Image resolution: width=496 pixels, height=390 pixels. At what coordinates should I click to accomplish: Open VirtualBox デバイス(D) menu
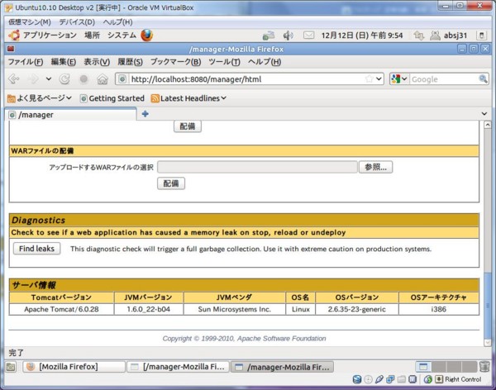click(77, 21)
